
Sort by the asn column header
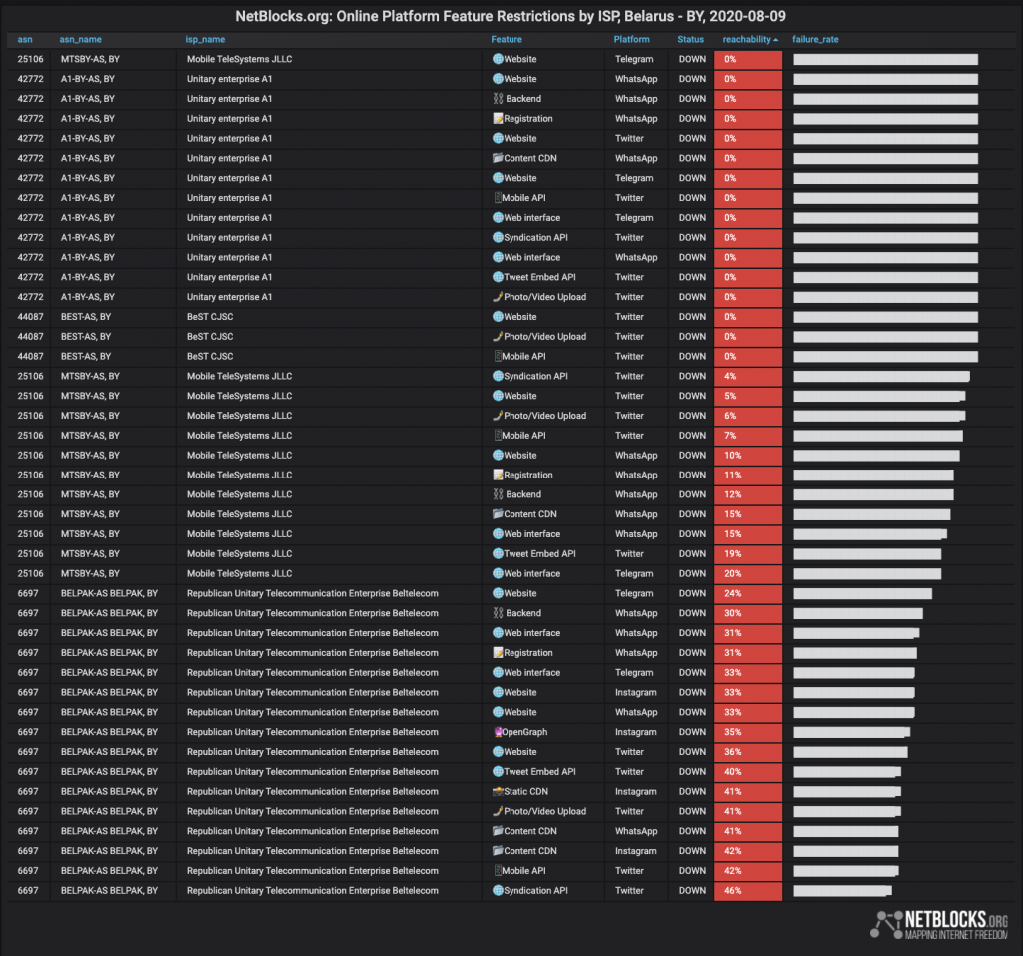(x=25, y=39)
